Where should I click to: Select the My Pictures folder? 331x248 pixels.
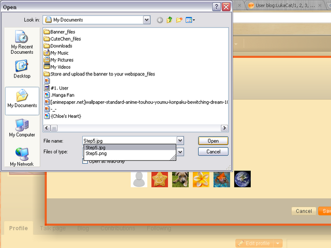click(x=58, y=60)
